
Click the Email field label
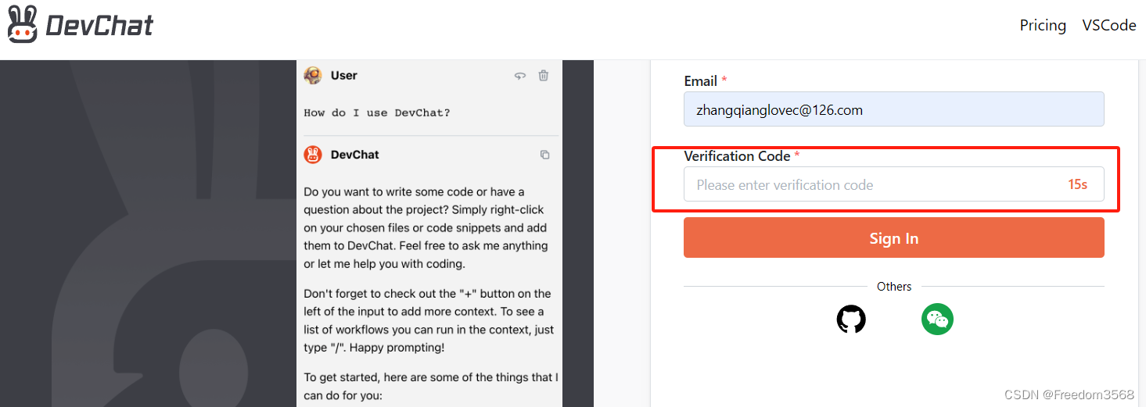tap(701, 80)
